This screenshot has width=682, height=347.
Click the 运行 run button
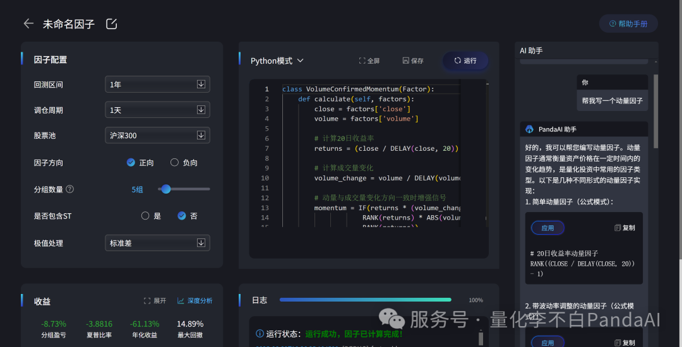(x=465, y=61)
